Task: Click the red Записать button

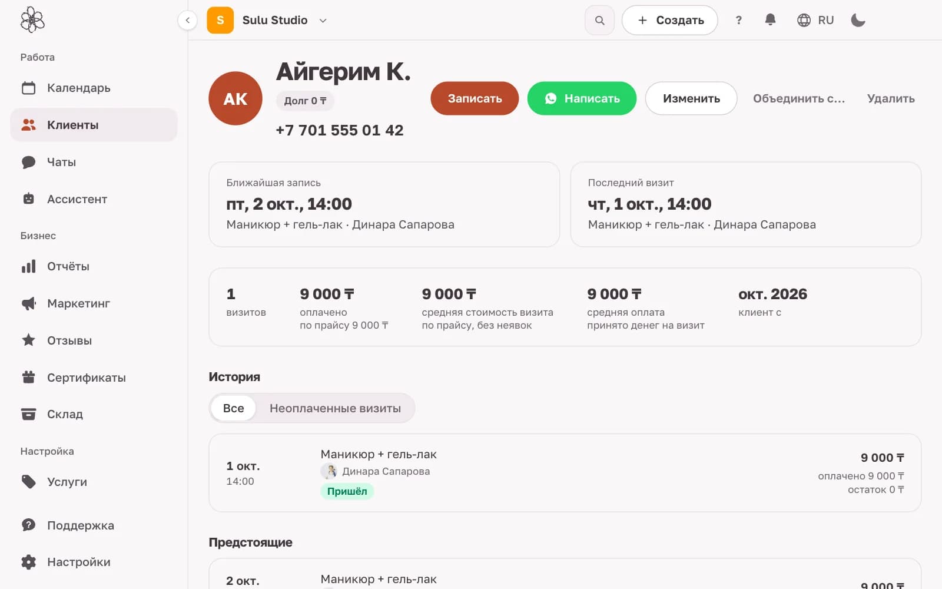Action: coord(475,98)
